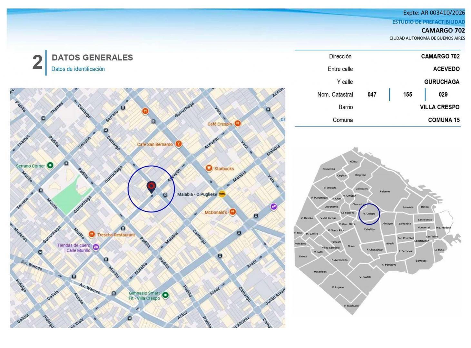Click the 'COMUNA 15' value

tap(444, 120)
